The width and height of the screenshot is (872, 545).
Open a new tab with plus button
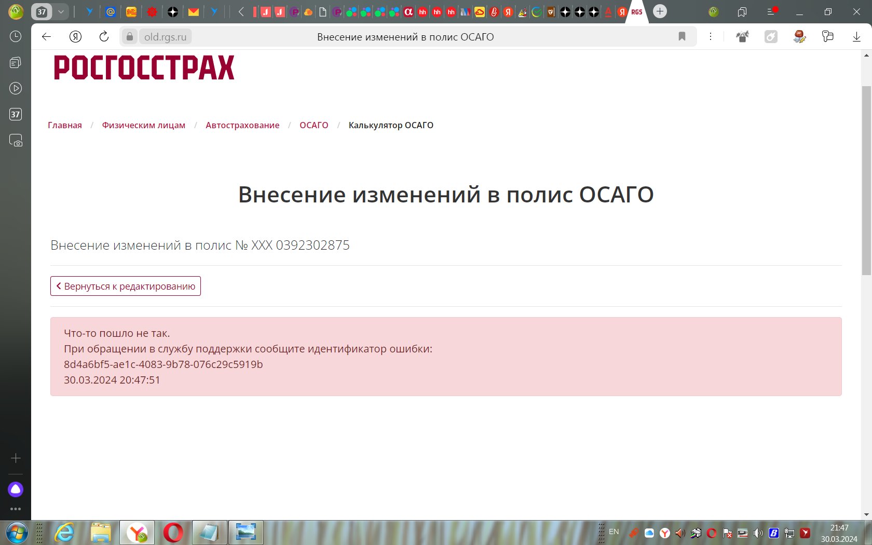[x=660, y=11]
